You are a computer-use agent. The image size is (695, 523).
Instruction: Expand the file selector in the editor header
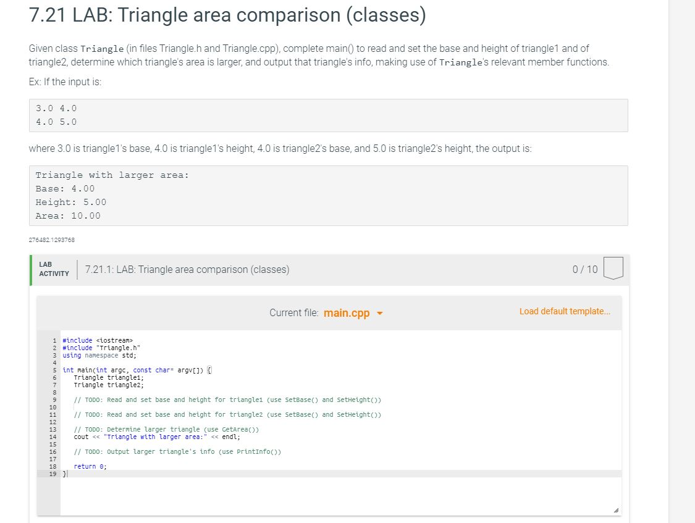pos(352,312)
